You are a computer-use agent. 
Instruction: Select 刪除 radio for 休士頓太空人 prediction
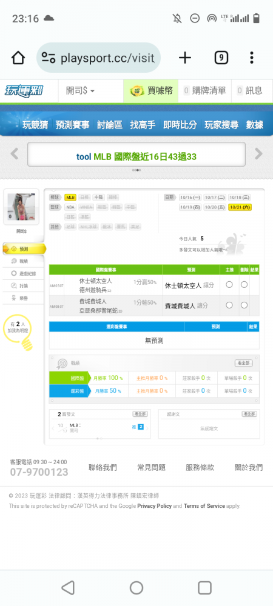coord(244,284)
